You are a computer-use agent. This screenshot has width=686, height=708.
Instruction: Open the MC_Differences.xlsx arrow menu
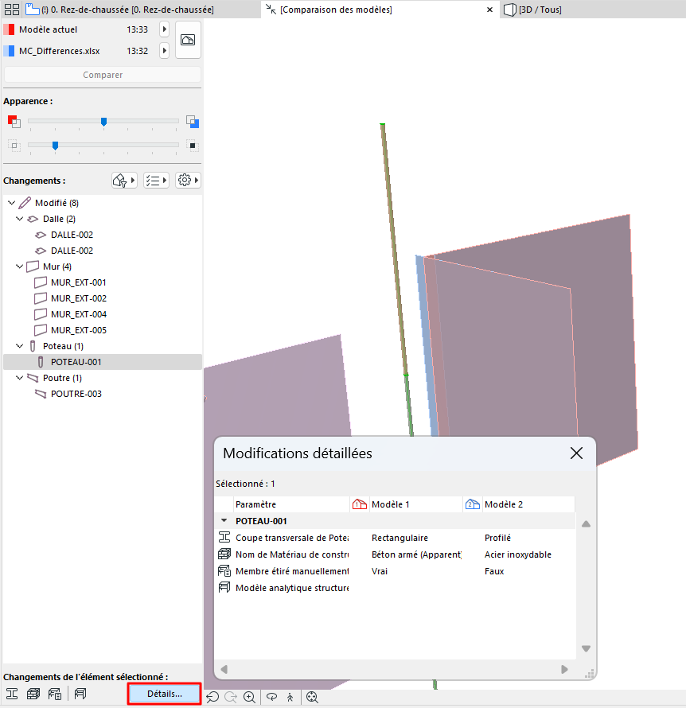coord(165,51)
